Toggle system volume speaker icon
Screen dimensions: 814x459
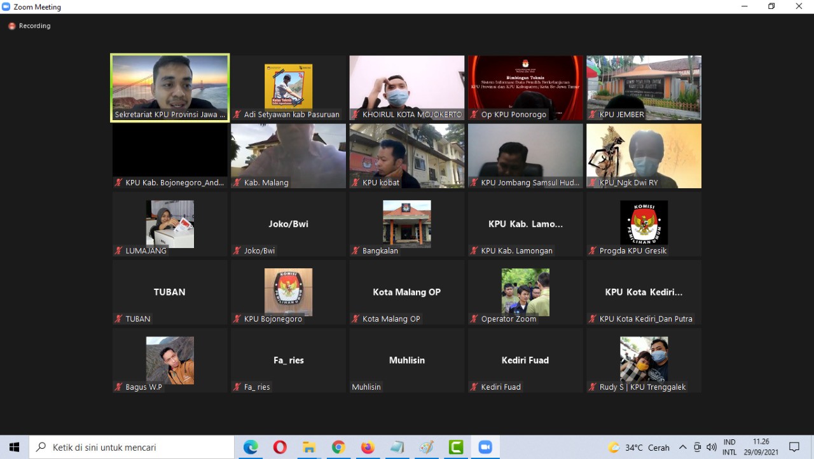tap(711, 448)
